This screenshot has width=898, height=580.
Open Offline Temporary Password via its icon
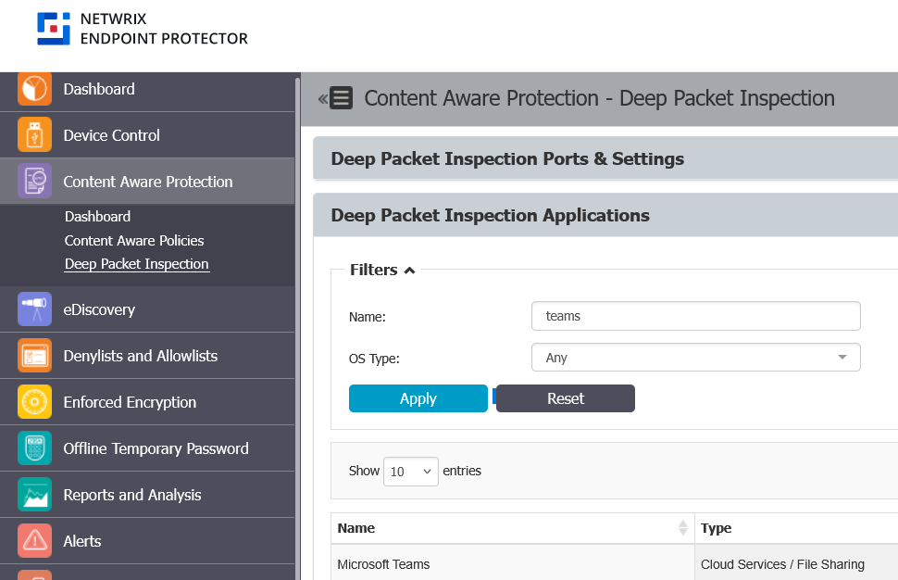coord(33,448)
